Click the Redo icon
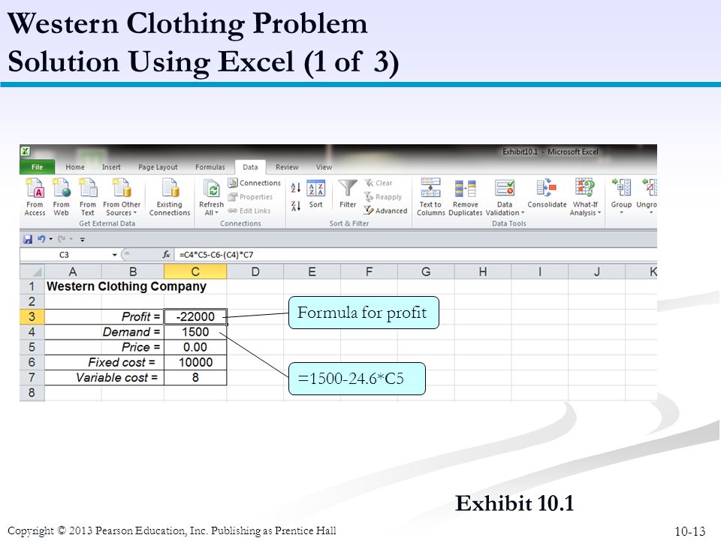 (x=62, y=239)
